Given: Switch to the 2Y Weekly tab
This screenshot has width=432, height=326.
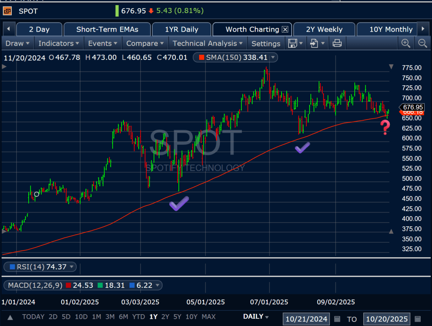Looking at the screenshot, I should pyautogui.click(x=324, y=30).
